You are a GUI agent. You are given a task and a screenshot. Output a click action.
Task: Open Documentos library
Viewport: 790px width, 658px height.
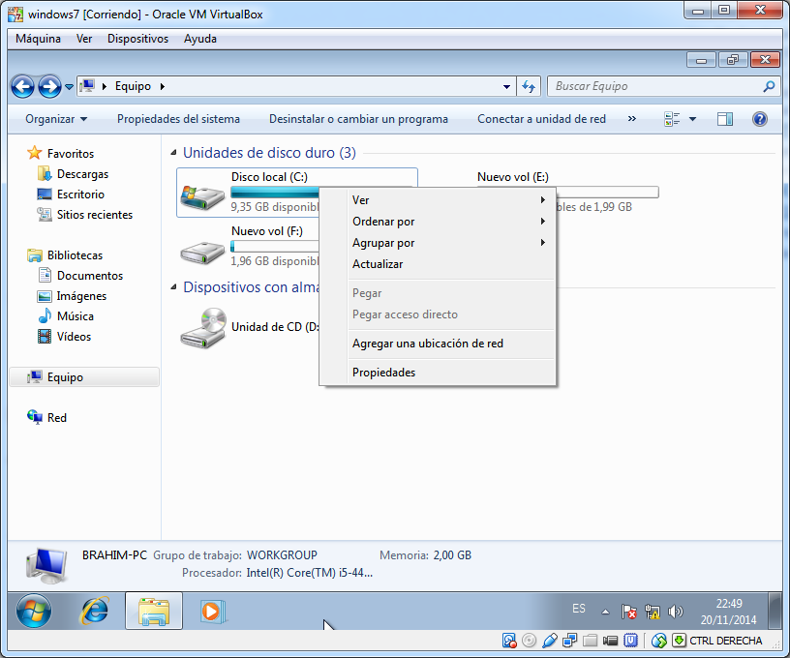coord(90,276)
